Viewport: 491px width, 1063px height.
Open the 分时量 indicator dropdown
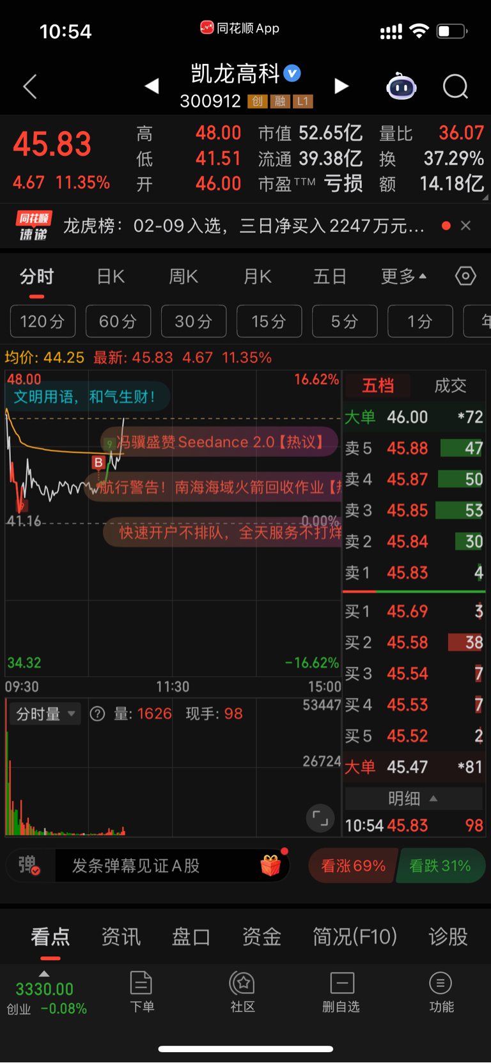[45, 713]
